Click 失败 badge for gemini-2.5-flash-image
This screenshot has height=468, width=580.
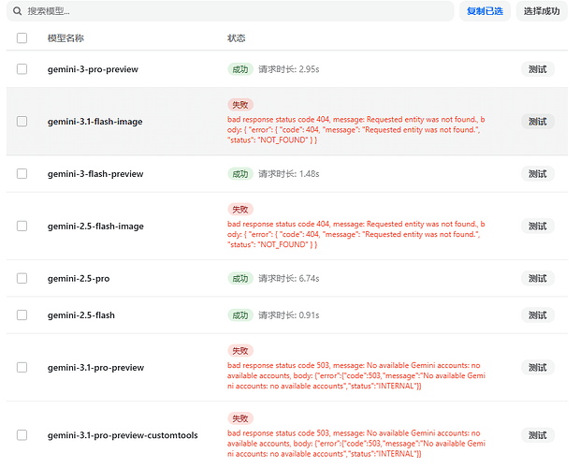pos(240,210)
